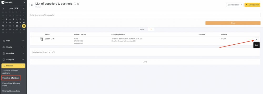Go to previous month in calendar
263x94 pixels.
pyautogui.click(x=3, y=8)
